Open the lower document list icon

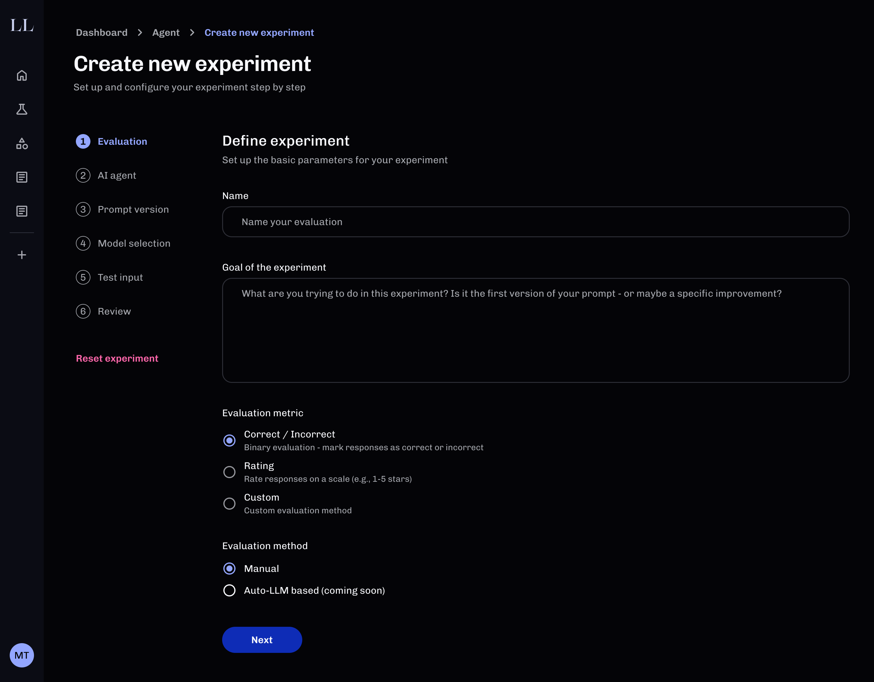pyautogui.click(x=22, y=211)
